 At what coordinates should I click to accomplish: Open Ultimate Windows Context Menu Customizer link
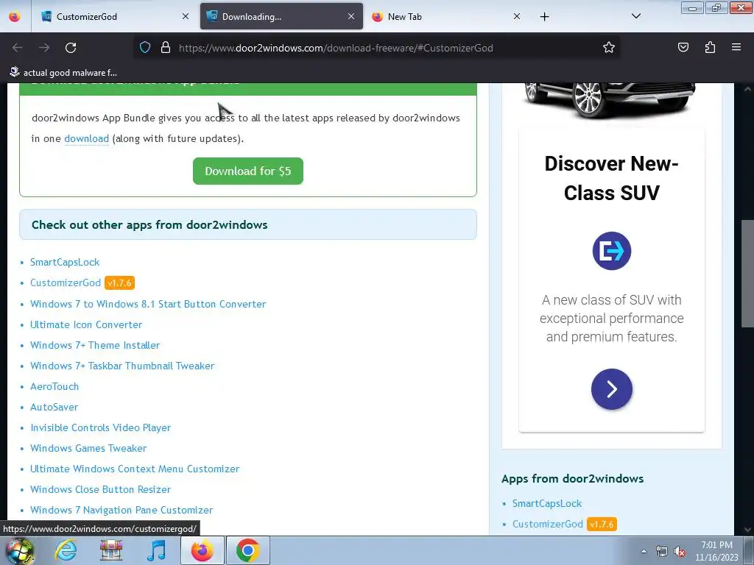tap(135, 469)
